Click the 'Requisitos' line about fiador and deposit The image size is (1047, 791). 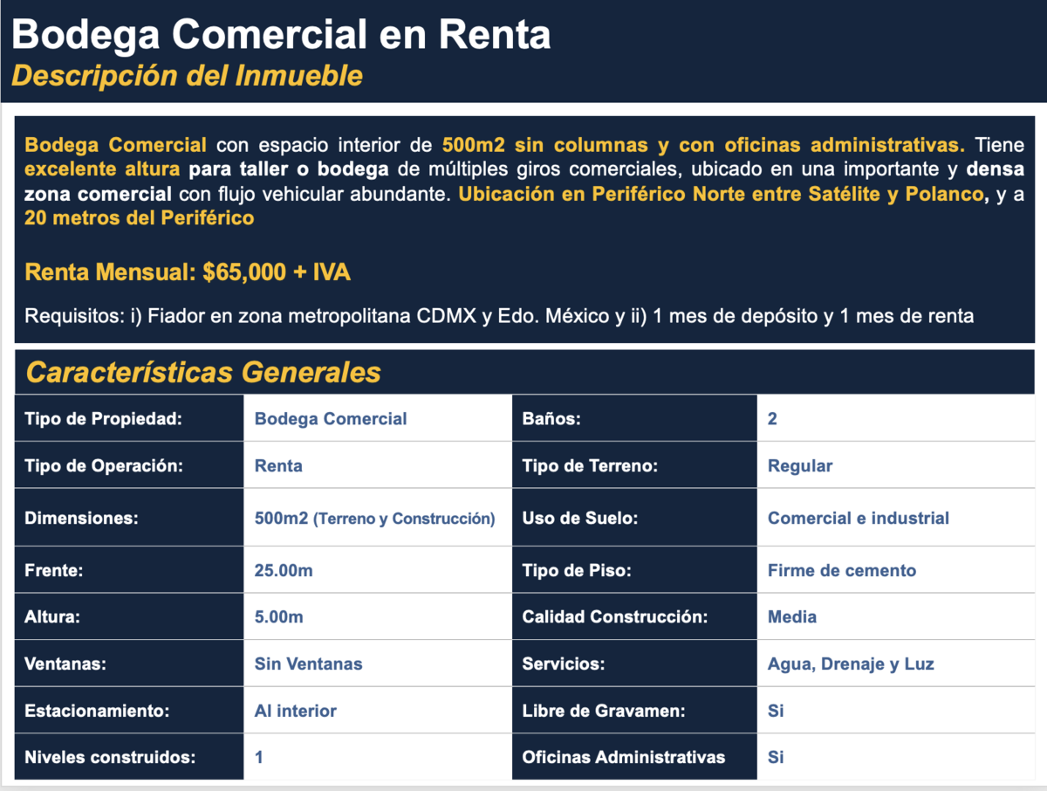pyautogui.click(x=499, y=316)
